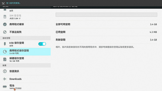Select the 全部可用空間 label
162x91 pixels.
(63, 24)
